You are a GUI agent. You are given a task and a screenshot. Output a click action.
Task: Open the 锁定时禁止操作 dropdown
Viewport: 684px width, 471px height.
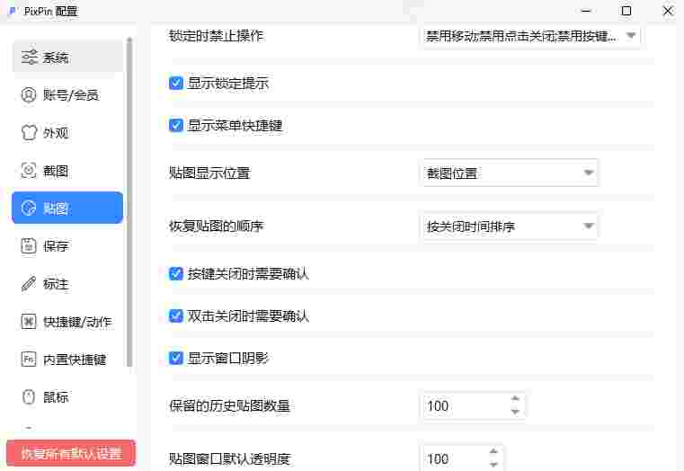tap(530, 37)
